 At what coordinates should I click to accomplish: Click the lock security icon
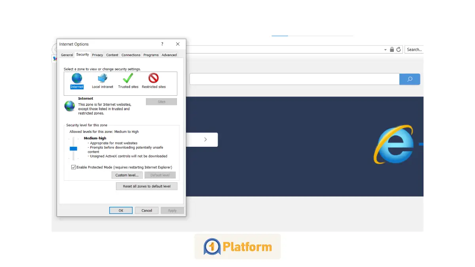(392, 49)
